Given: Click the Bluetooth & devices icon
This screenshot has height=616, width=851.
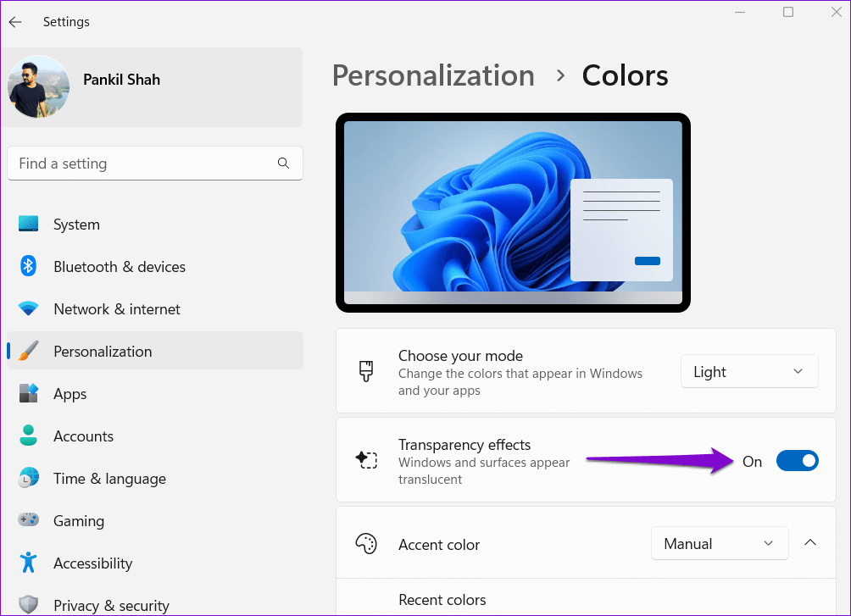Looking at the screenshot, I should 29,267.
